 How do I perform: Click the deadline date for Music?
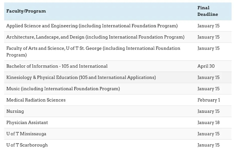click(209, 89)
